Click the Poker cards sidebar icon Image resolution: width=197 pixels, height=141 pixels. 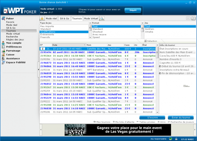[4, 19]
